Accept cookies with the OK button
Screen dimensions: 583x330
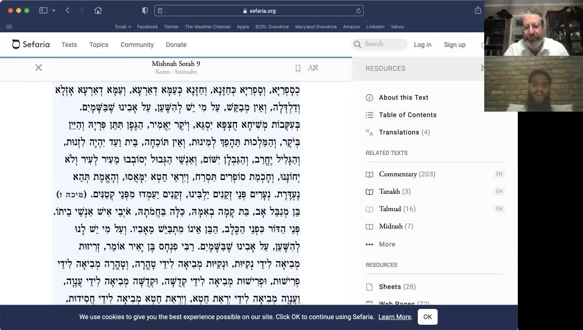[428, 317]
